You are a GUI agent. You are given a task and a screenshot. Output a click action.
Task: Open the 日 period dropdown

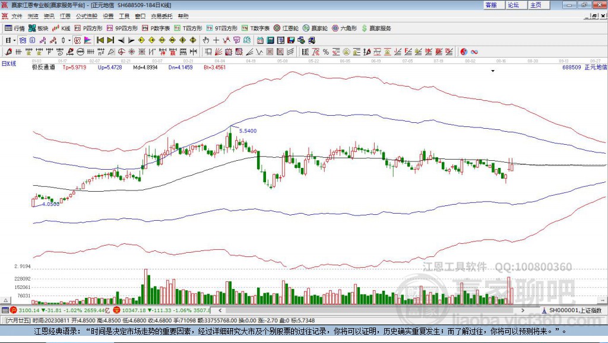(x=11, y=40)
